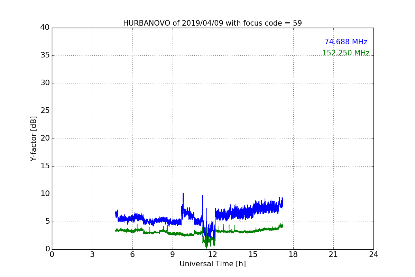Click x-axis tick label 18
Screen dimensions: 415x277
pyautogui.click(x=293, y=254)
